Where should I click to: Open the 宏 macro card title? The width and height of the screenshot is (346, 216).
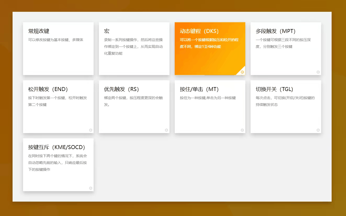[107, 31]
